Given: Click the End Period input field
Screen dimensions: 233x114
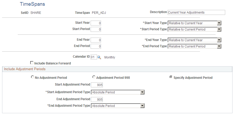Looking at the screenshot, I should pyautogui.click(x=96, y=46).
